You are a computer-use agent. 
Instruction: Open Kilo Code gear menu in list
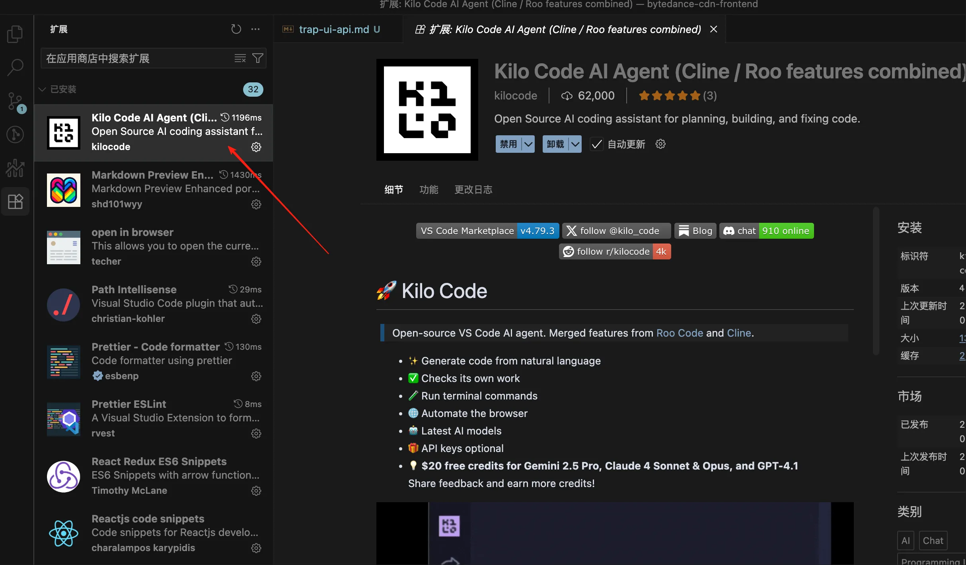[x=256, y=147]
